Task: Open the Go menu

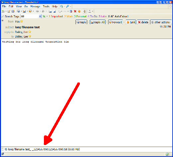Action: (x=26, y=6)
